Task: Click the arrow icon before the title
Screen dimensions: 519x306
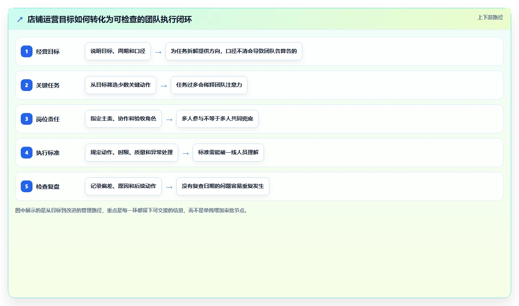Action: pyautogui.click(x=20, y=19)
